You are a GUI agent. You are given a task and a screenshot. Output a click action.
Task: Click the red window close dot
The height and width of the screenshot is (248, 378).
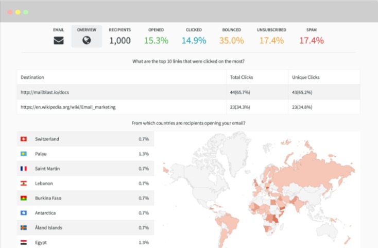point(10,12)
